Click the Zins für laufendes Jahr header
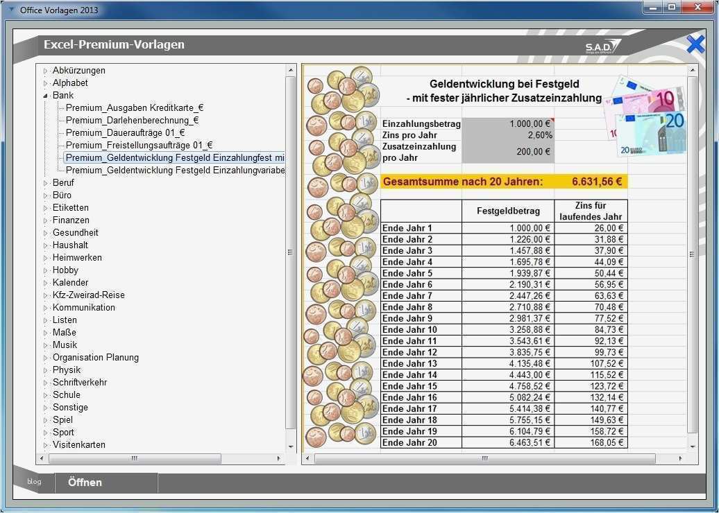The height and width of the screenshot is (513, 719). pos(591,211)
